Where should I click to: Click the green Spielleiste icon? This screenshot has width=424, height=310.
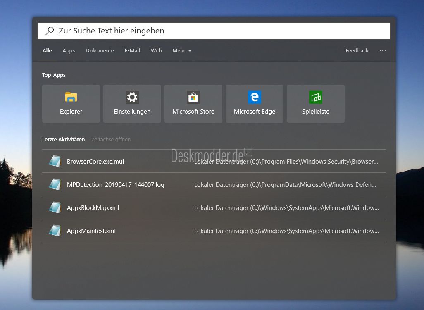[x=316, y=97]
